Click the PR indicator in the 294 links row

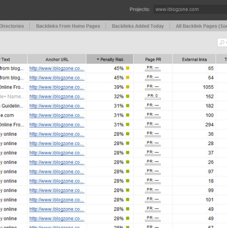tap(153, 125)
